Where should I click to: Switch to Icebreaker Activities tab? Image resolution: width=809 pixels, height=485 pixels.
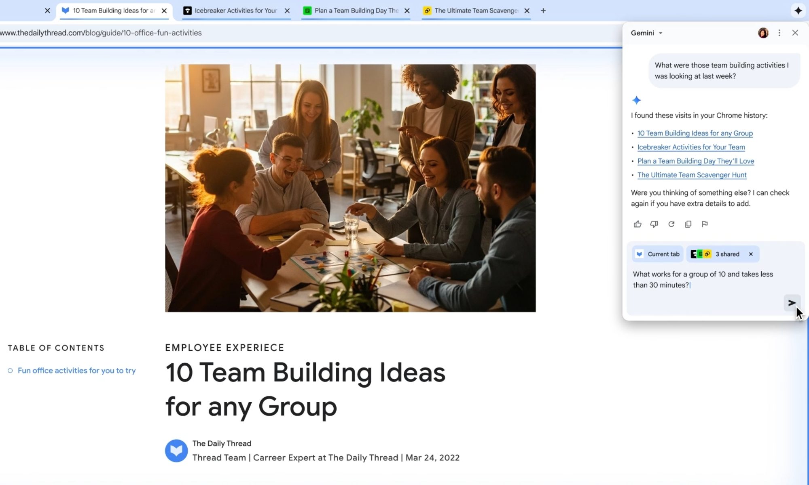coord(235,11)
